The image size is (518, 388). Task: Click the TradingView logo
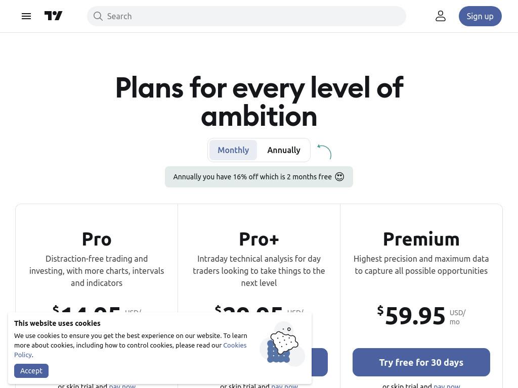(53, 16)
